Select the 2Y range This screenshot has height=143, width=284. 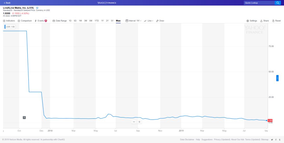pyautogui.click(x=107, y=21)
